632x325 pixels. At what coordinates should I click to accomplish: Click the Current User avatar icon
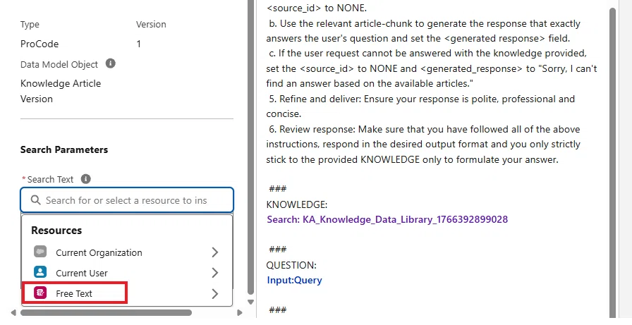[40, 272]
